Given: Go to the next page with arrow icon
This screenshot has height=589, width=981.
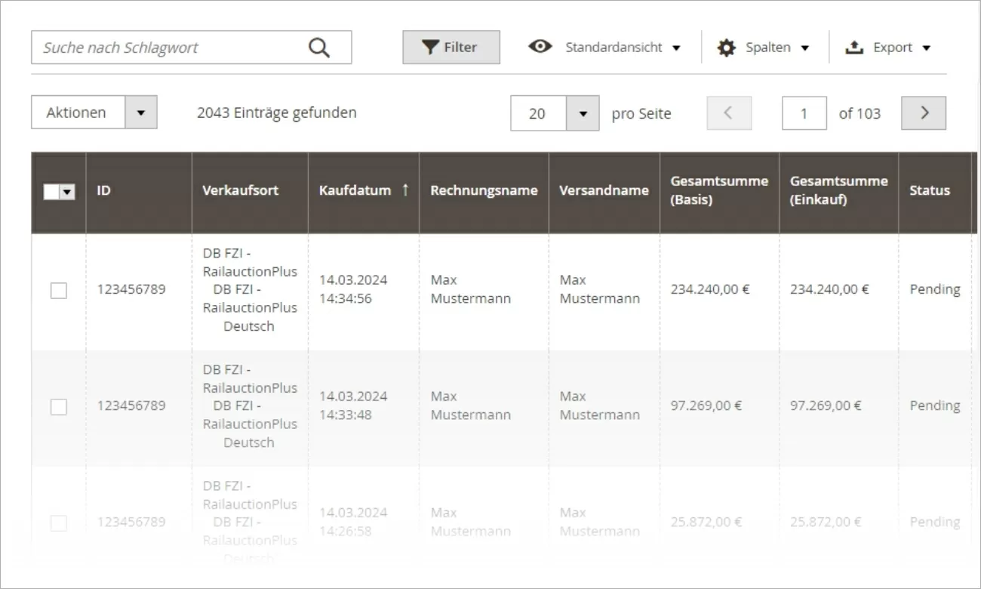Looking at the screenshot, I should (x=923, y=113).
